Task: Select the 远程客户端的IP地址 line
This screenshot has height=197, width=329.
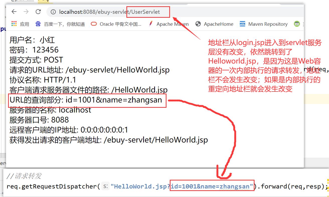Action: tap(69, 130)
